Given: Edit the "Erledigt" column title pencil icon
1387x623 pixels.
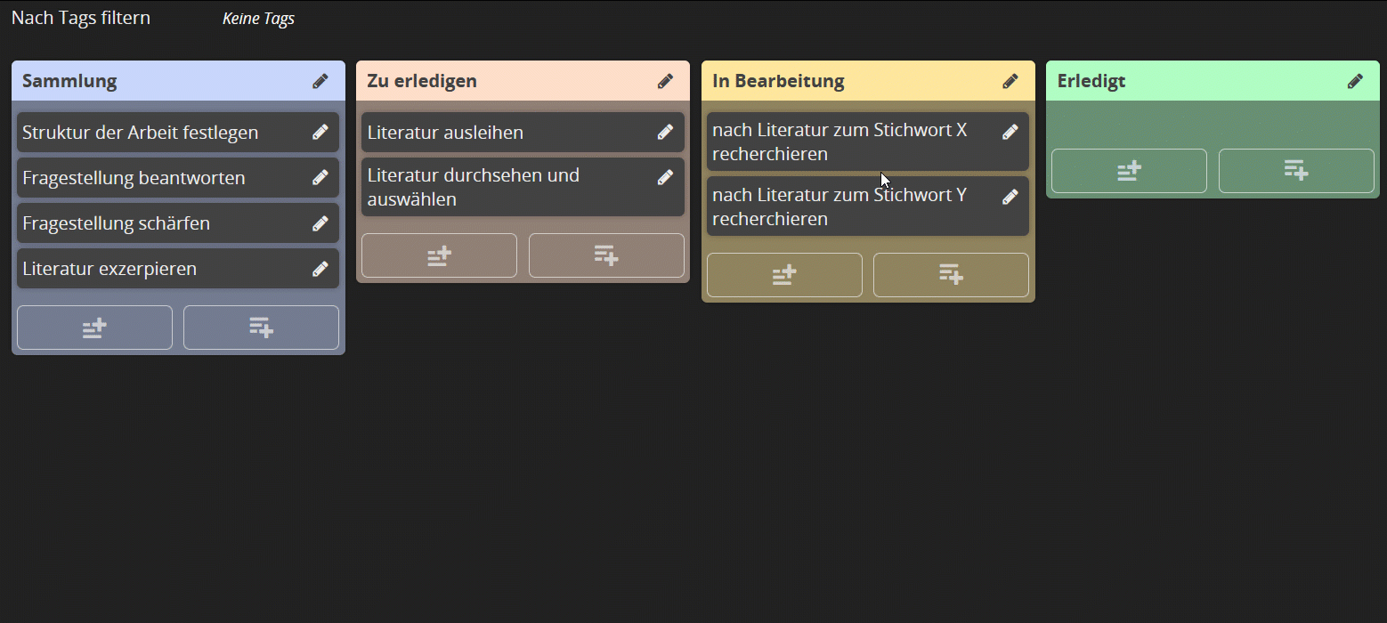Looking at the screenshot, I should pyautogui.click(x=1355, y=81).
